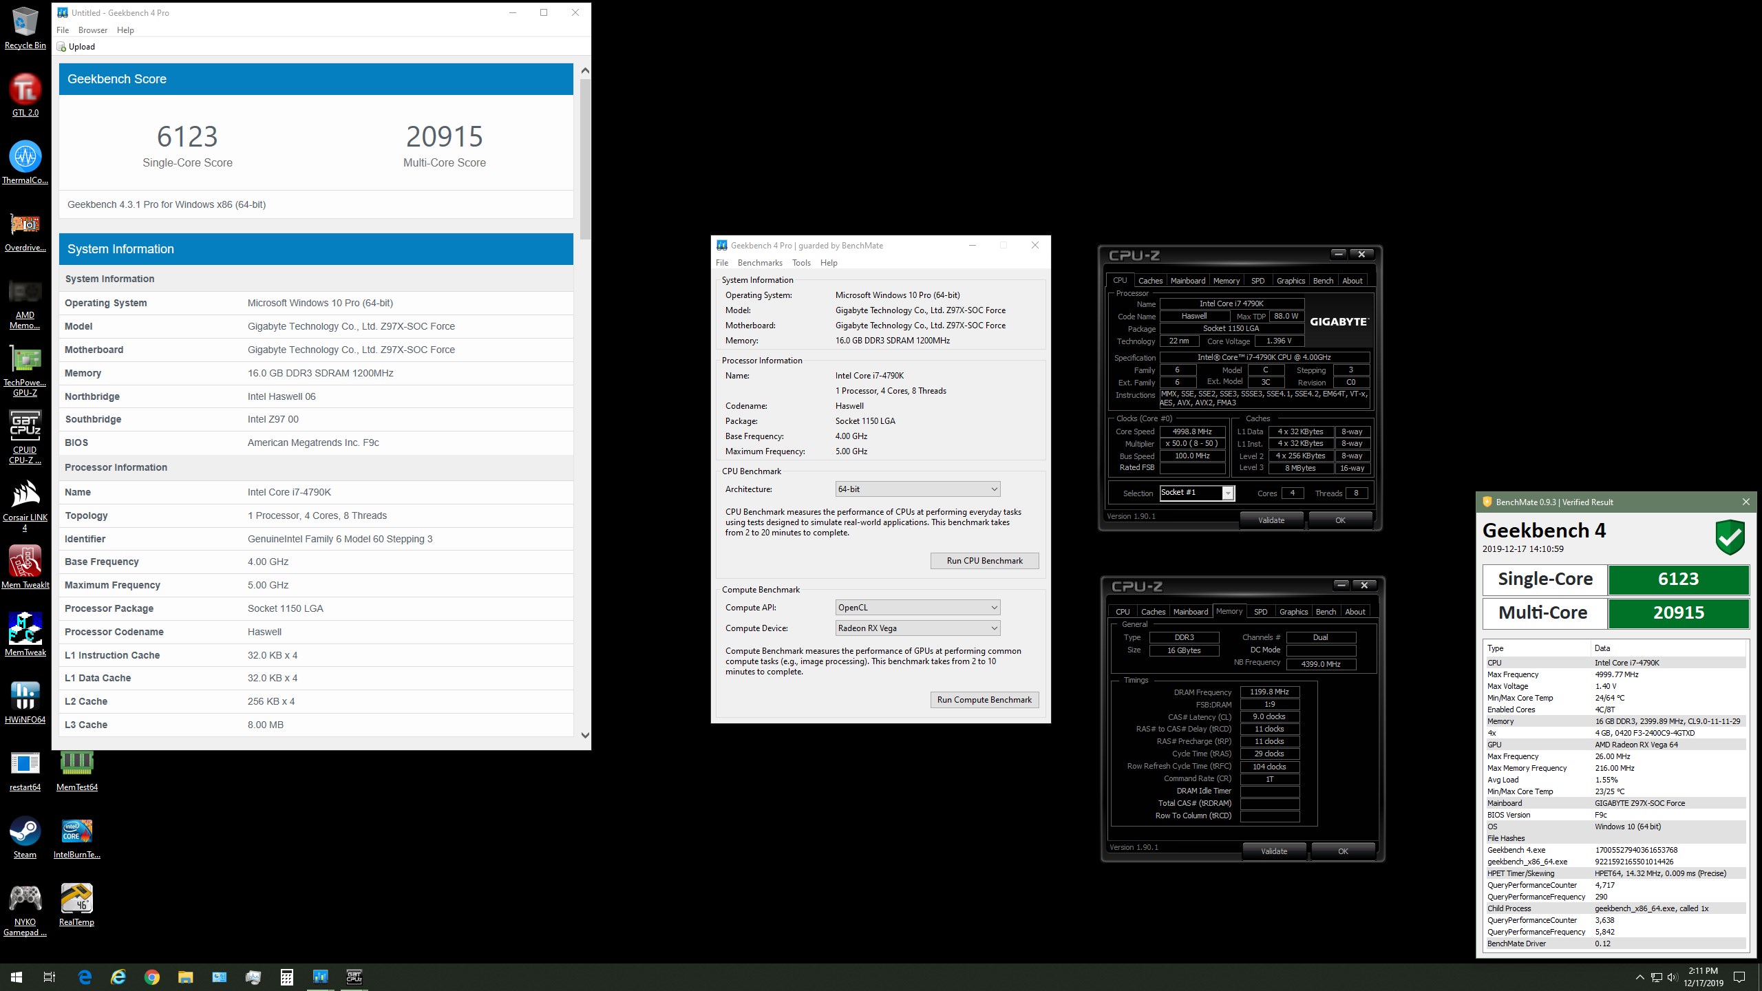Click OK in lower CPU-Z Memory window
Screen dimensions: 1762x991
[1343, 851]
